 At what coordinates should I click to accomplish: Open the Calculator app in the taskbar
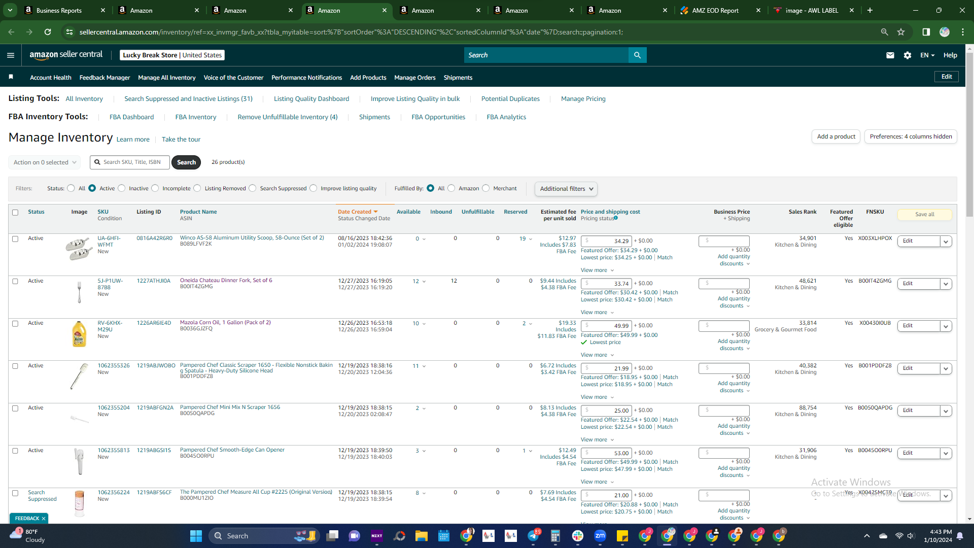click(555, 536)
